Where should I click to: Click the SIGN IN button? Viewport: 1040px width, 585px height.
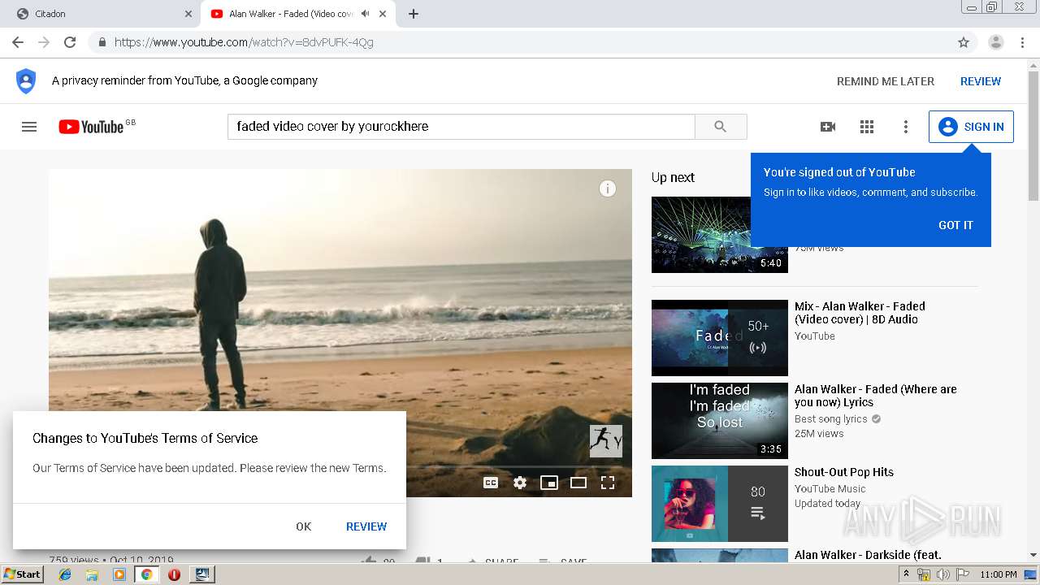click(x=971, y=127)
